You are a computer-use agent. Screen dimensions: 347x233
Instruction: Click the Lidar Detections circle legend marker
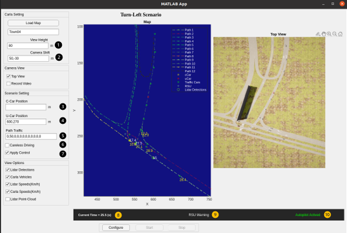pos(178,89)
